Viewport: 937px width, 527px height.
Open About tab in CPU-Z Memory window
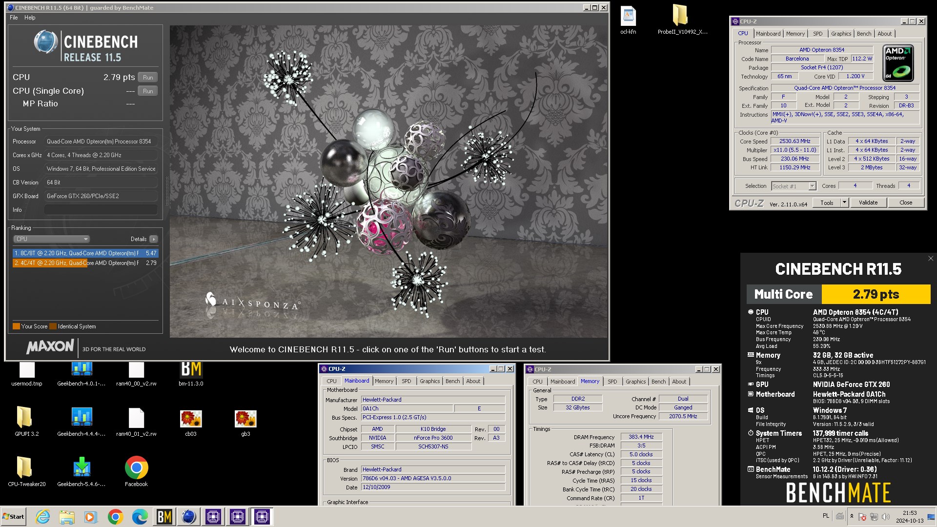pyautogui.click(x=679, y=382)
